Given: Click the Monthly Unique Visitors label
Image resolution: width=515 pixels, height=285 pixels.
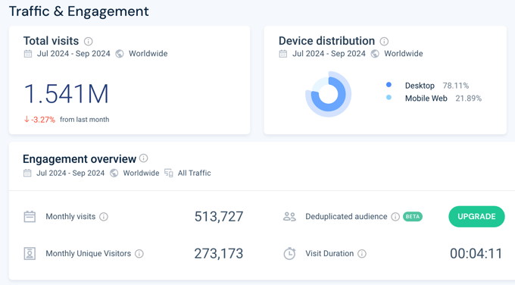Looking at the screenshot, I should click(89, 254).
